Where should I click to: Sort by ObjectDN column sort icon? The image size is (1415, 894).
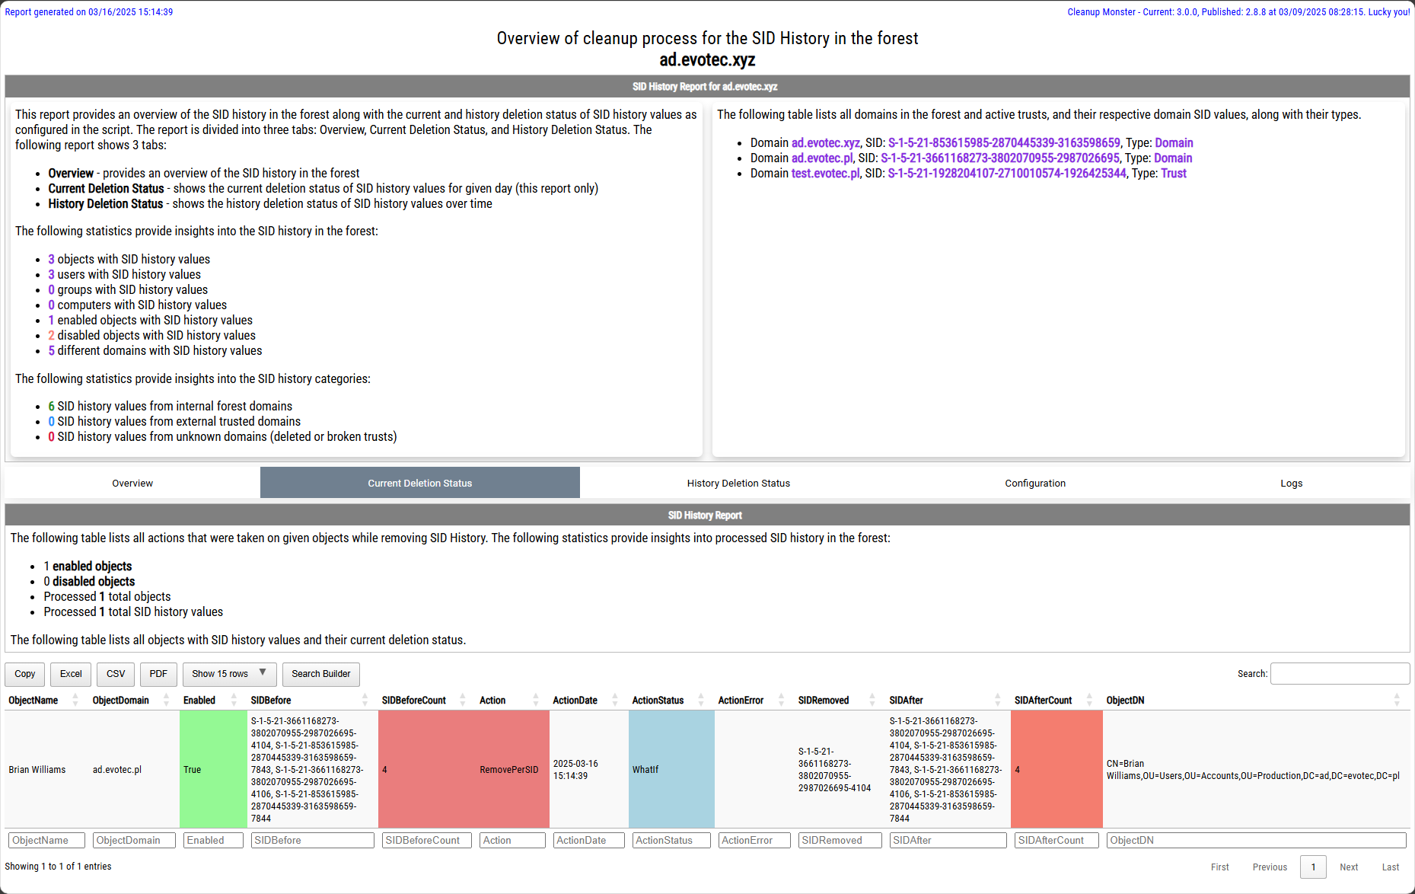[x=1396, y=700]
